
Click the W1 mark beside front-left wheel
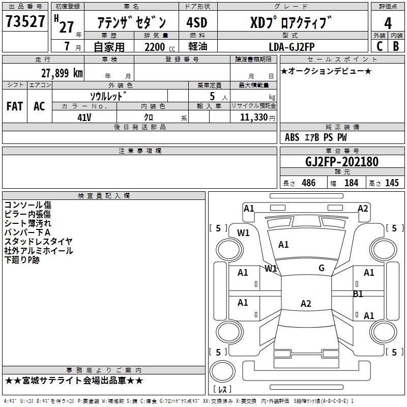(x=243, y=233)
